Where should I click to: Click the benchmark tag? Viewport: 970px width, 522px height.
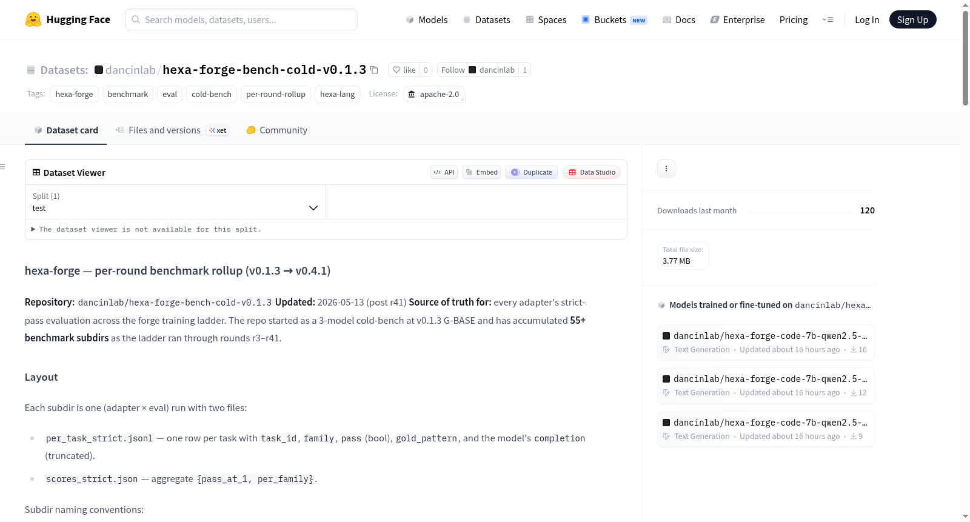pyautogui.click(x=128, y=94)
